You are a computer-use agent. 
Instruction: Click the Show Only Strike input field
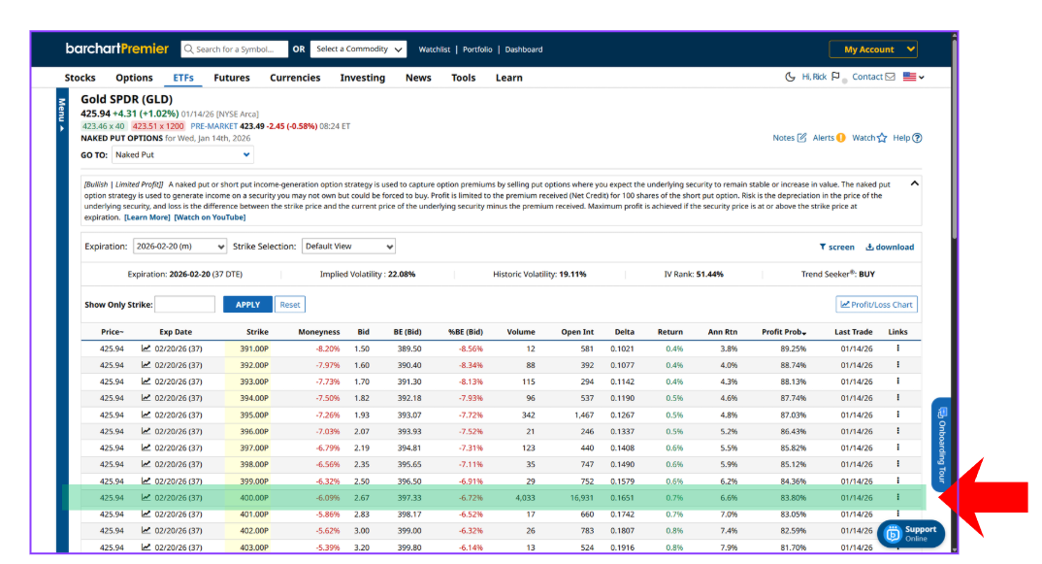pyautogui.click(x=185, y=305)
